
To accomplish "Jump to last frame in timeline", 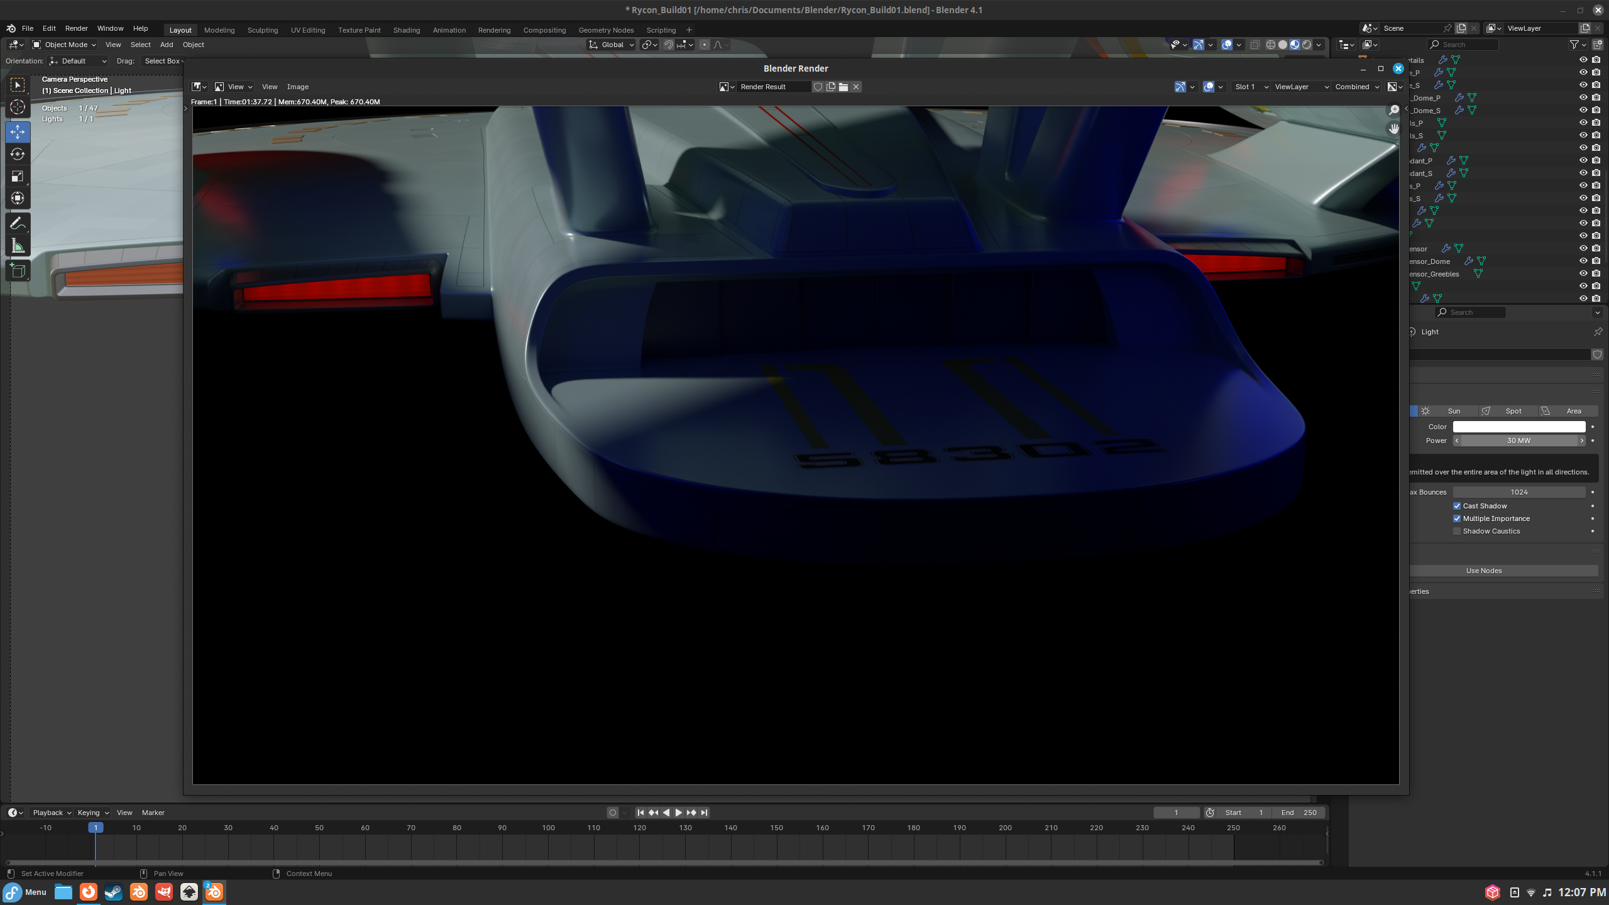I will click(704, 813).
